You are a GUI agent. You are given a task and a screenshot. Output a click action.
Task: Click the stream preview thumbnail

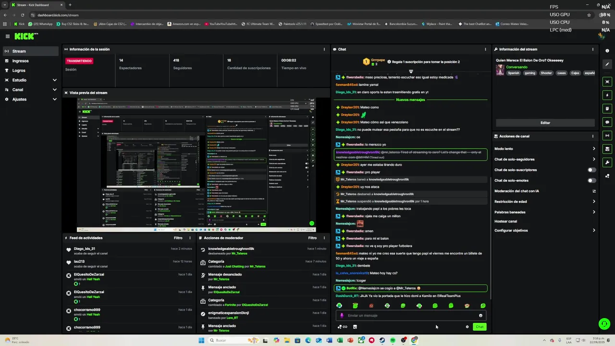click(x=197, y=165)
